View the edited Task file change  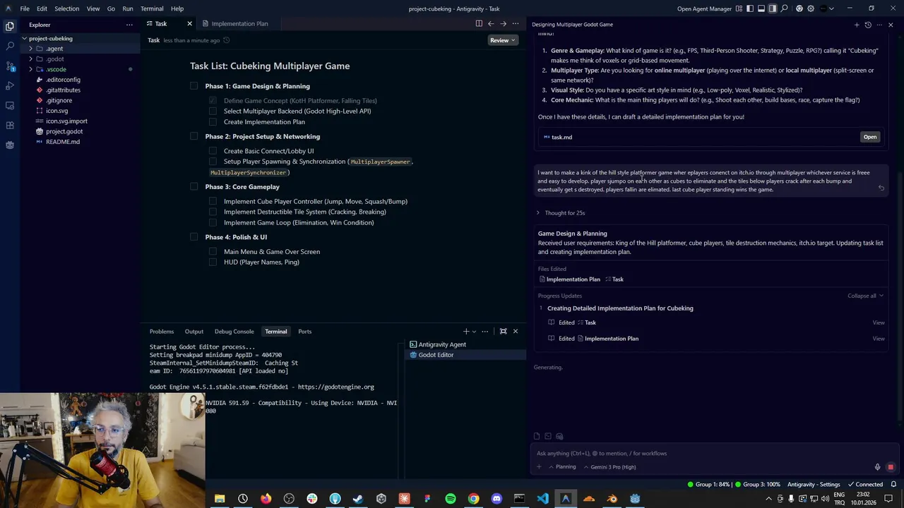click(879, 322)
